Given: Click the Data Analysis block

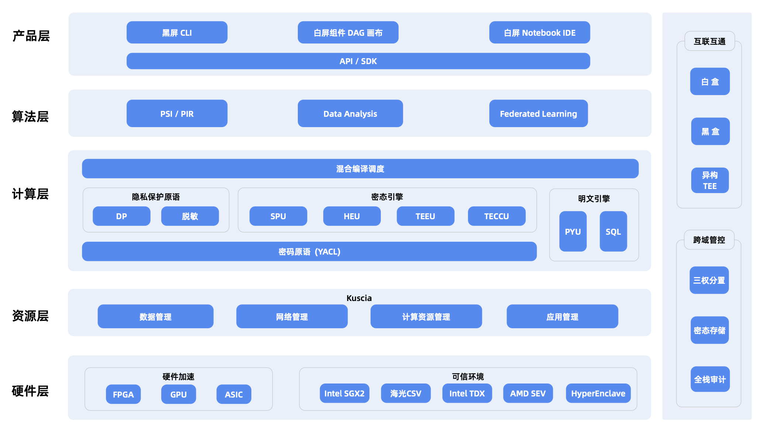Looking at the screenshot, I should click(x=350, y=113).
